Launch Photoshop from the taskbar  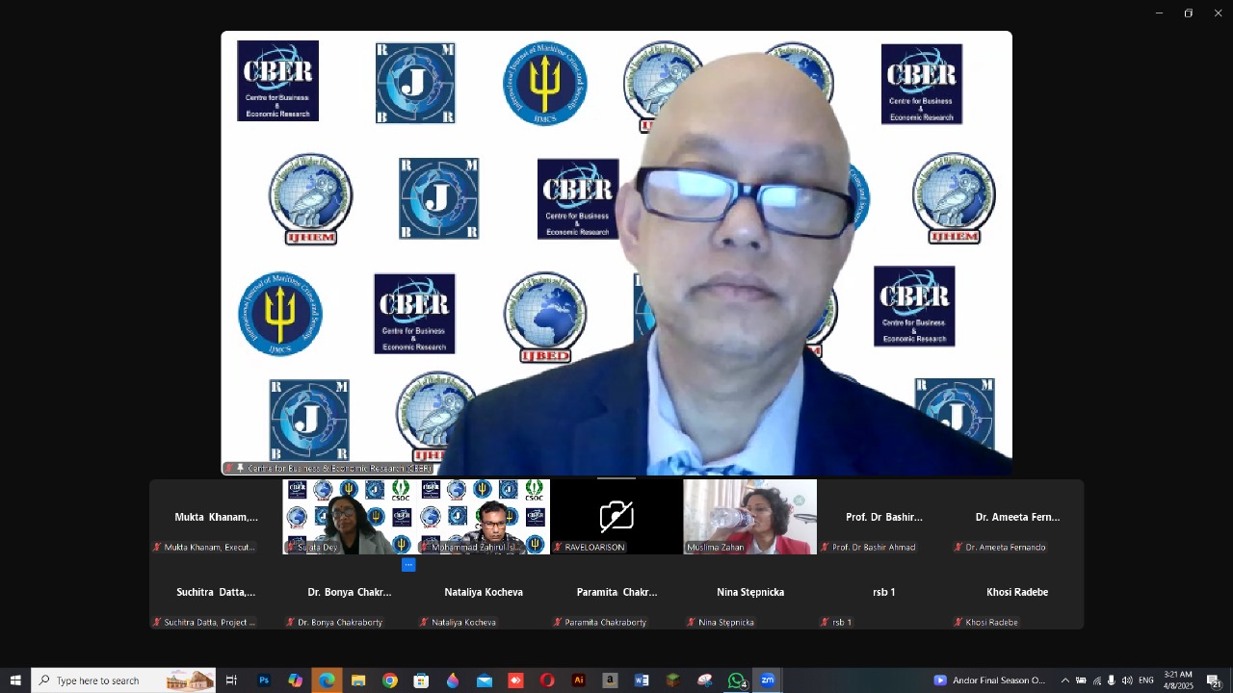tap(264, 680)
